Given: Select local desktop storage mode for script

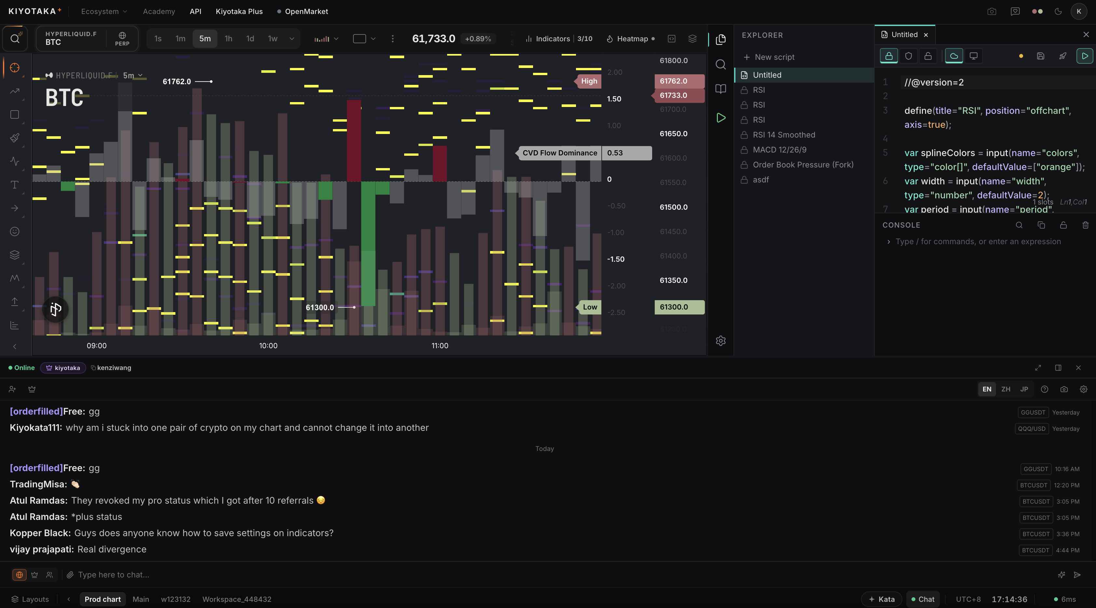Looking at the screenshot, I should pos(973,56).
